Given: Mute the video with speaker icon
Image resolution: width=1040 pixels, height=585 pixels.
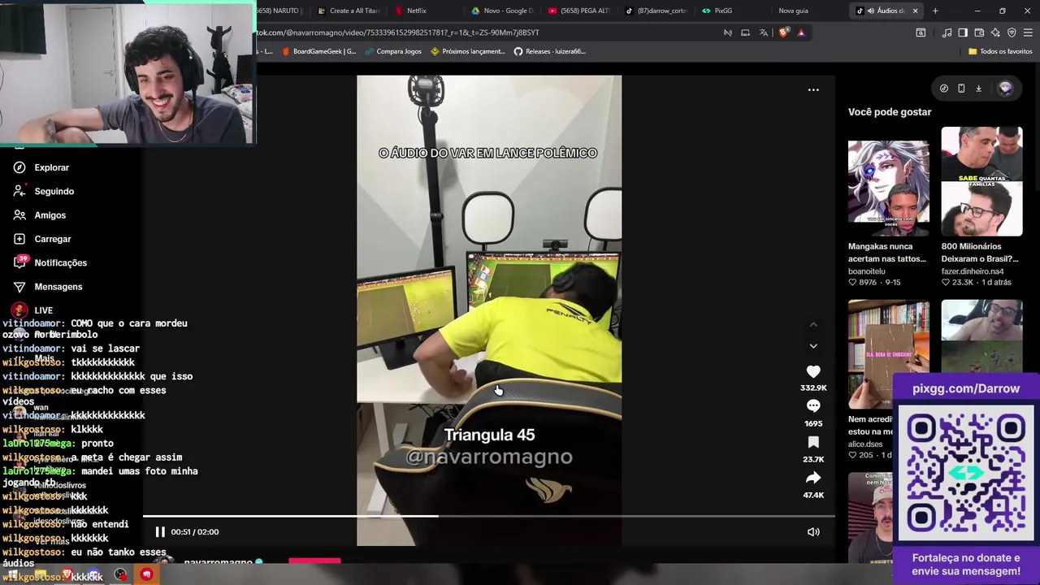Looking at the screenshot, I should click(x=813, y=532).
